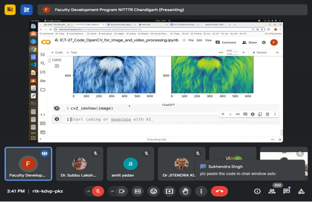Image resolution: width=312 pixels, height=202 pixels.
Task: Open the Colab Edit menu
Action: pyautogui.click(x=199, y=40)
